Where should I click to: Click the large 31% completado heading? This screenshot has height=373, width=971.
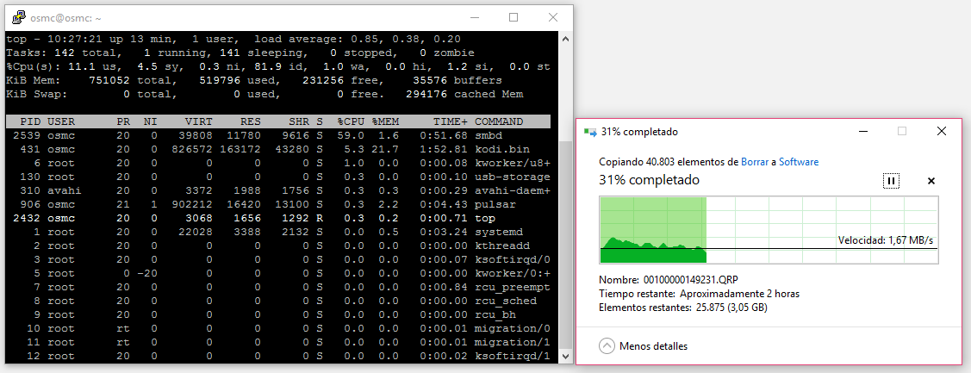(x=649, y=180)
